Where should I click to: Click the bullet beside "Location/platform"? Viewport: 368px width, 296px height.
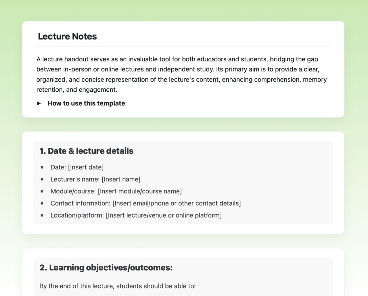coord(42,215)
